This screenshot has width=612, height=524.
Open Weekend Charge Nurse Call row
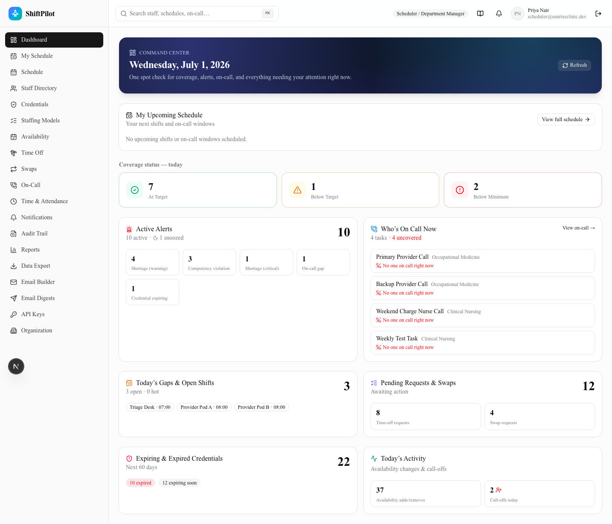(x=483, y=315)
